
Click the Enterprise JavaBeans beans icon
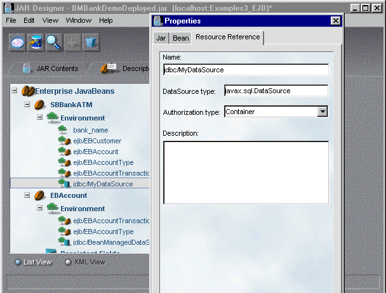[x=28, y=91]
